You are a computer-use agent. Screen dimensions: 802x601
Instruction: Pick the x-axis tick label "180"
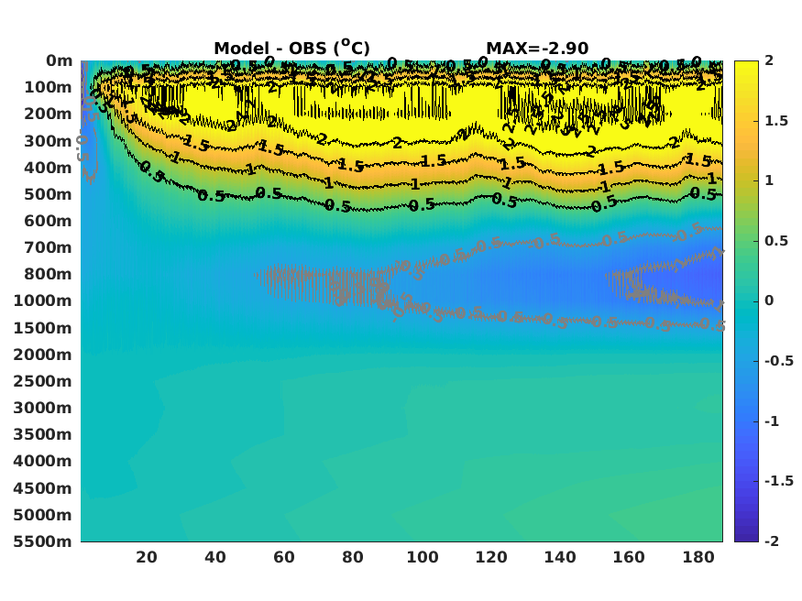click(698, 556)
